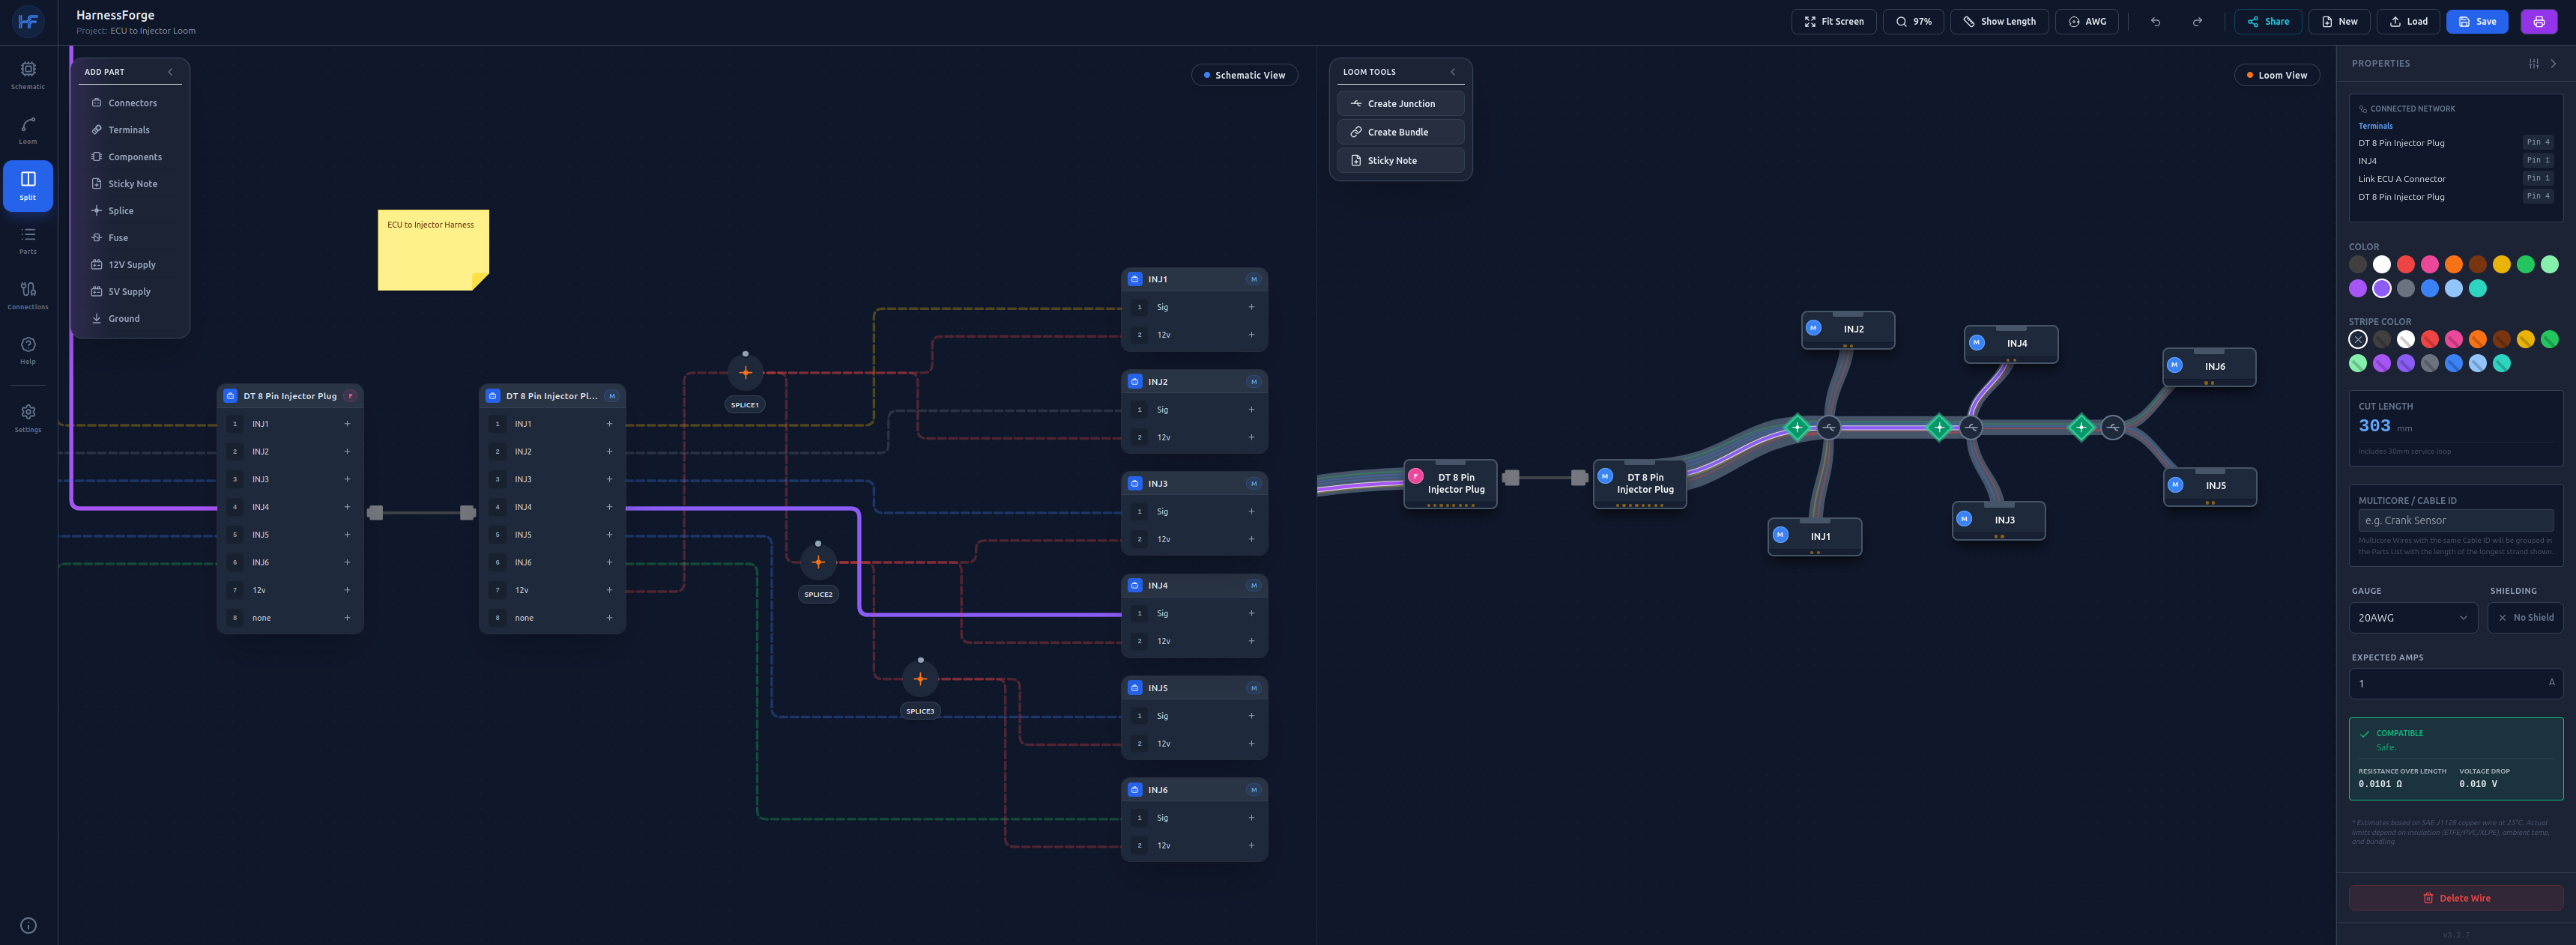Click the undo arrow in toolbar
This screenshot has width=2576, height=945.
pos(2155,21)
